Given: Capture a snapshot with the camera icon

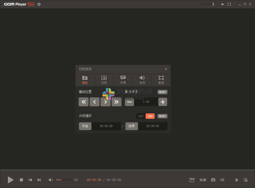Looking at the screenshot, I should click(x=213, y=180).
